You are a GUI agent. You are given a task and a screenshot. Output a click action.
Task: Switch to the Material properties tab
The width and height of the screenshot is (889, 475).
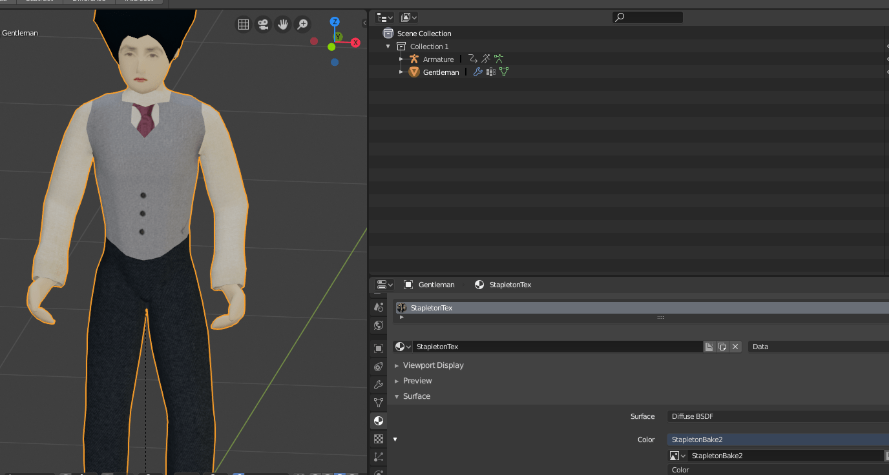pyautogui.click(x=379, y=421)
